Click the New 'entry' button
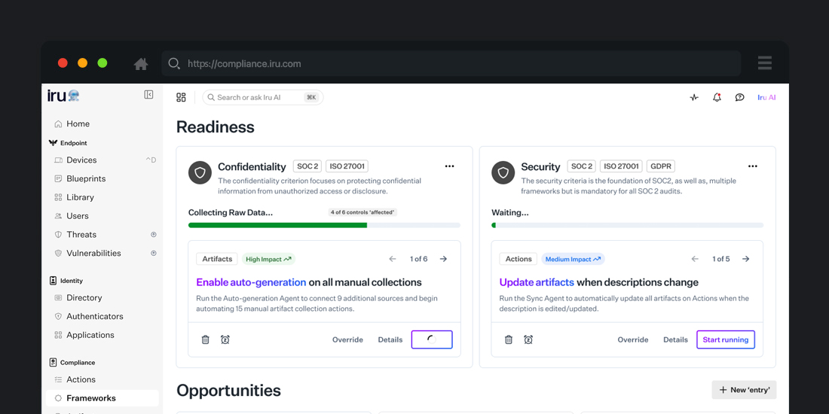The image size is (829, 414). (x=744, y=390)
